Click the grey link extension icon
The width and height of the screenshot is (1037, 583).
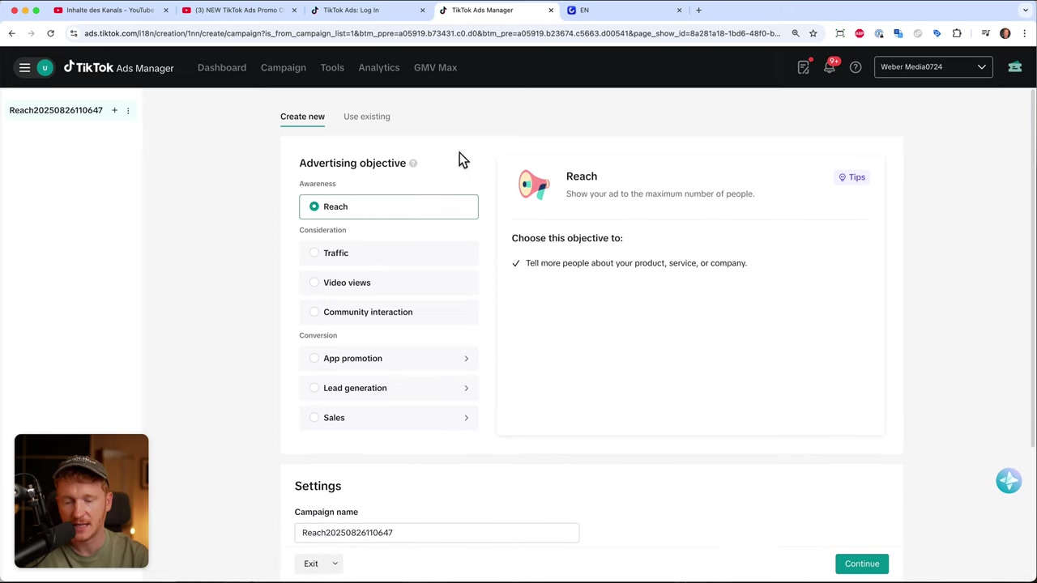click(x=918, y=33)
